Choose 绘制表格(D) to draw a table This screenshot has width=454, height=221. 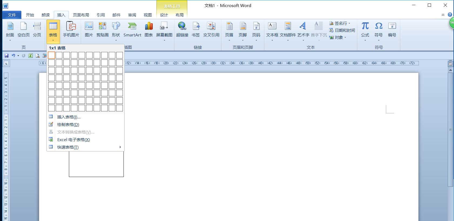(x=85, y=124)
